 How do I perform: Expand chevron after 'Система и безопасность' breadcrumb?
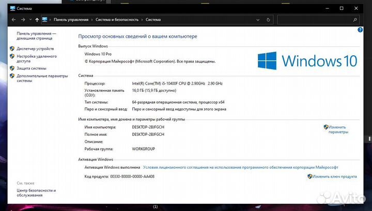(142, 20)
